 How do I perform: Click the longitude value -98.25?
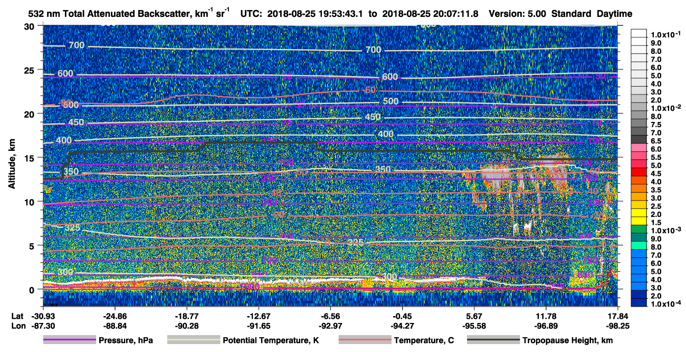point(618,326)
